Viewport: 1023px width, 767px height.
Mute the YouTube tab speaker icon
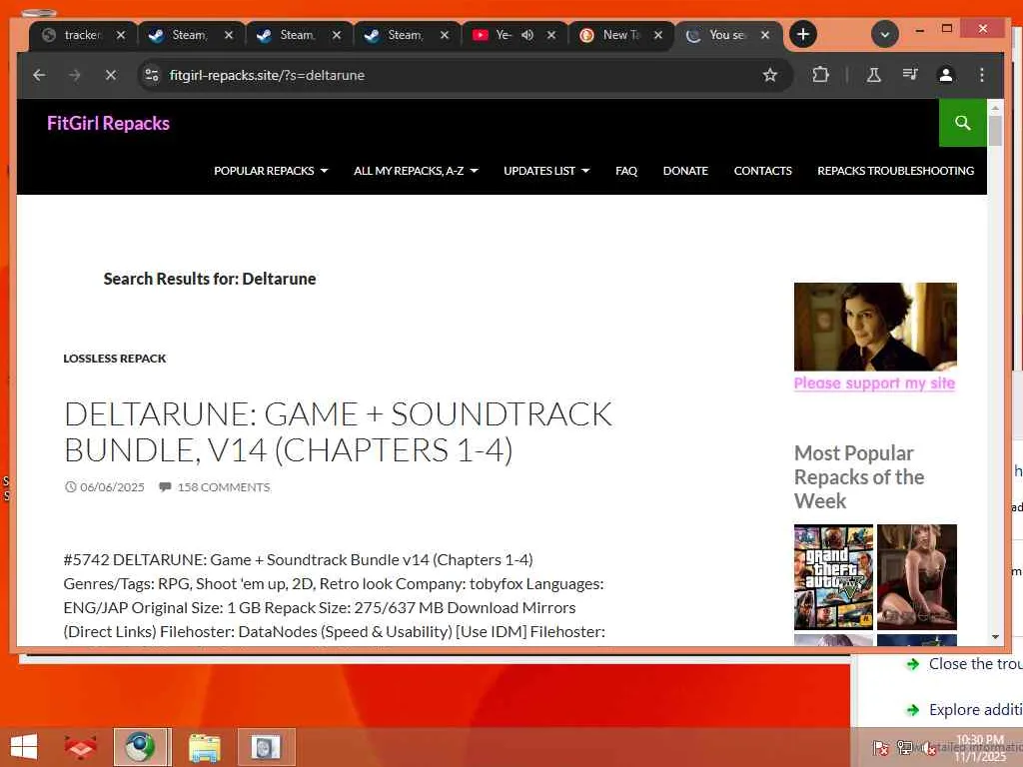coord(527,35)
